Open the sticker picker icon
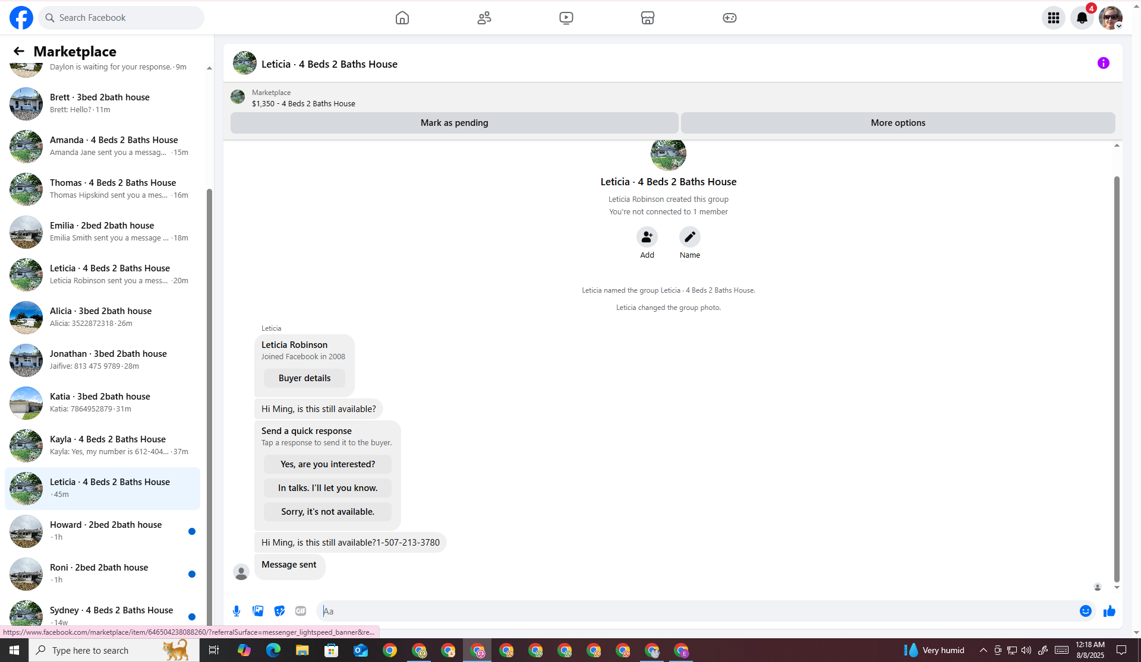The image size is (1141, 662). (x=279, y=611)
